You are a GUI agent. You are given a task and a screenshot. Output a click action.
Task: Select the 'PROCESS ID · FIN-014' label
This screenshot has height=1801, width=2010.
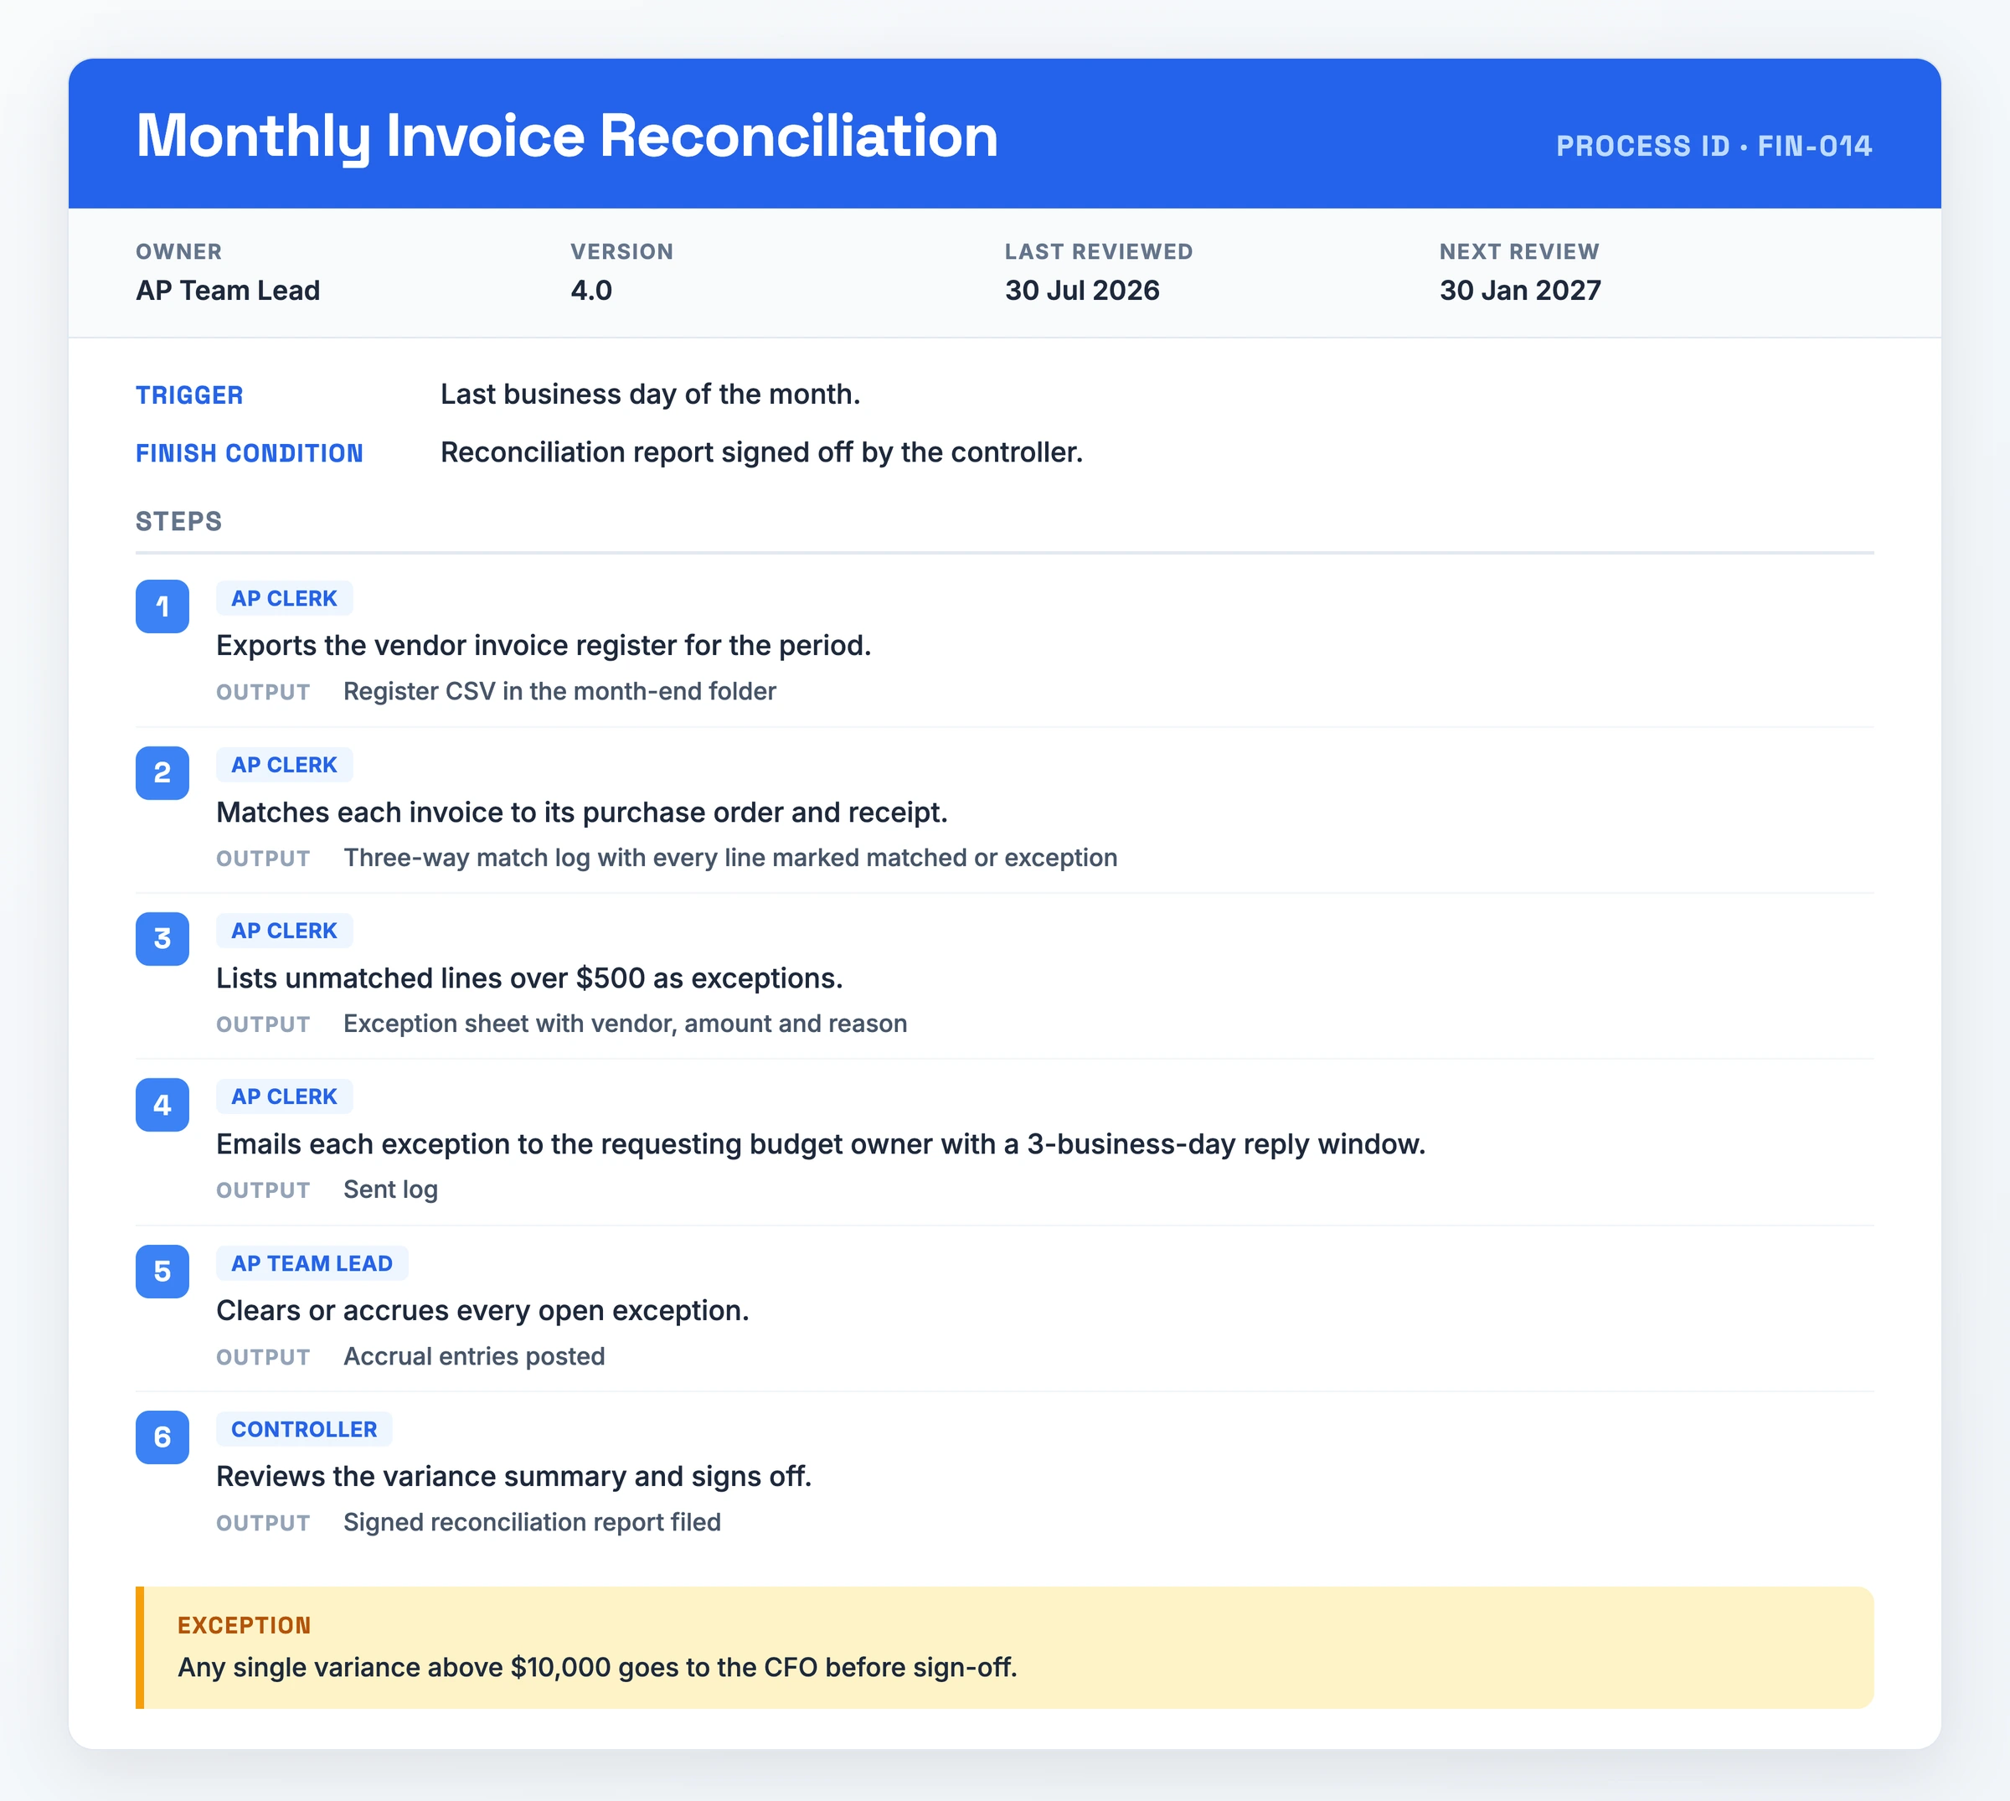[1714, 147]
